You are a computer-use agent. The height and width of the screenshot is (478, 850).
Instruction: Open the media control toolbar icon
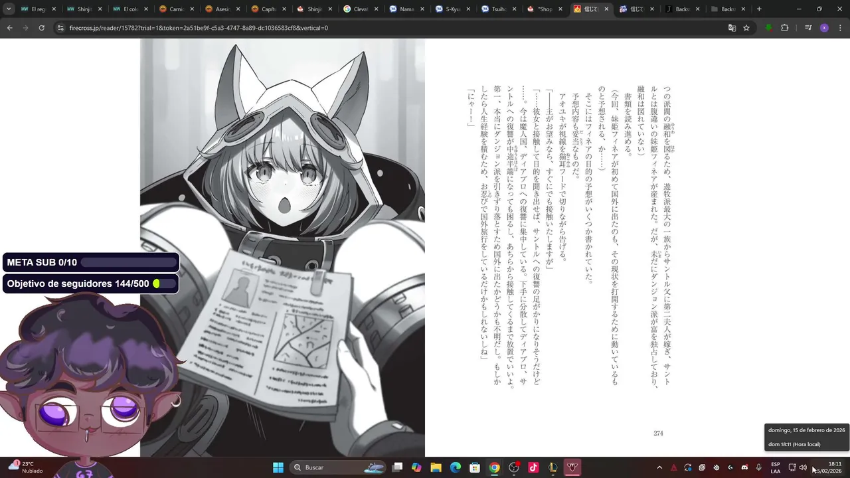coord(808,28)
